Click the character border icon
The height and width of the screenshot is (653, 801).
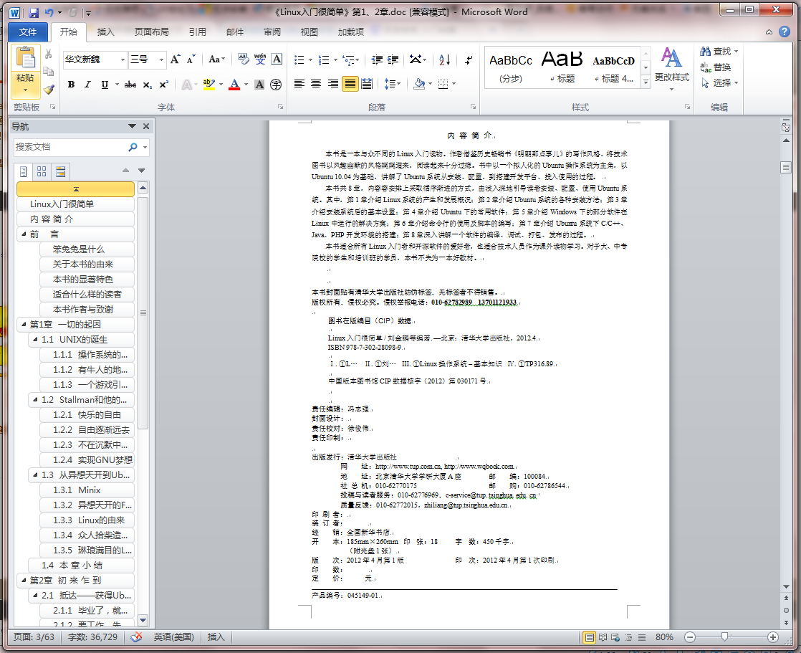pyautogui.click(x=277, y=59)
